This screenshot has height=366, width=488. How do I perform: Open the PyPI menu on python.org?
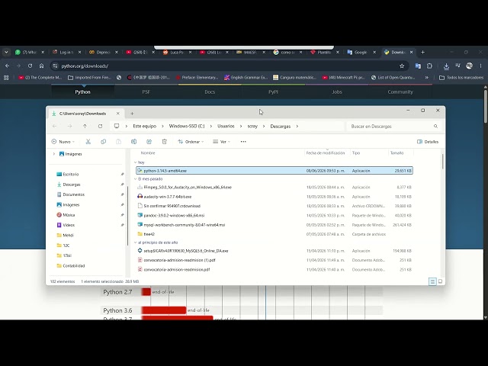pos(273,91)
